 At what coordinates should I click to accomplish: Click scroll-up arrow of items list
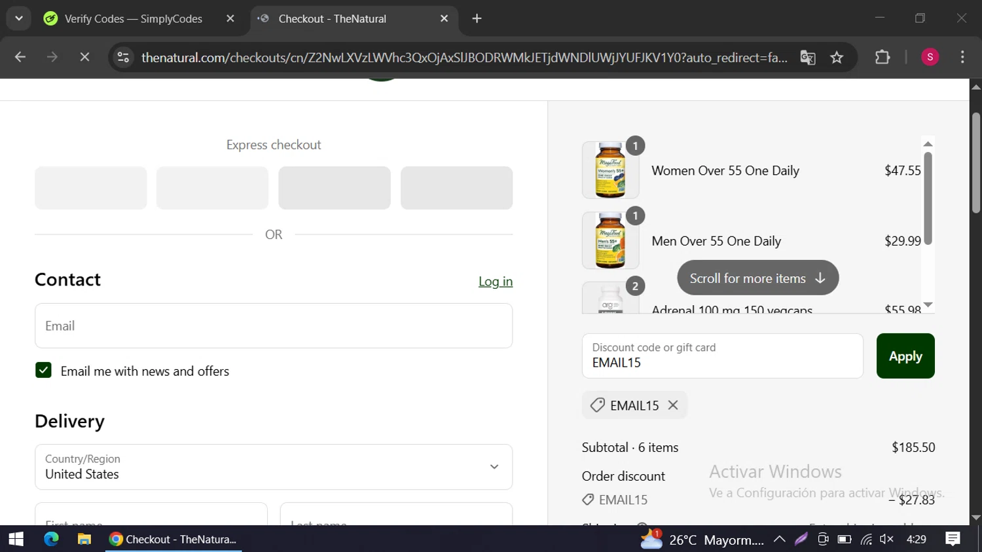tap(928, 144)
